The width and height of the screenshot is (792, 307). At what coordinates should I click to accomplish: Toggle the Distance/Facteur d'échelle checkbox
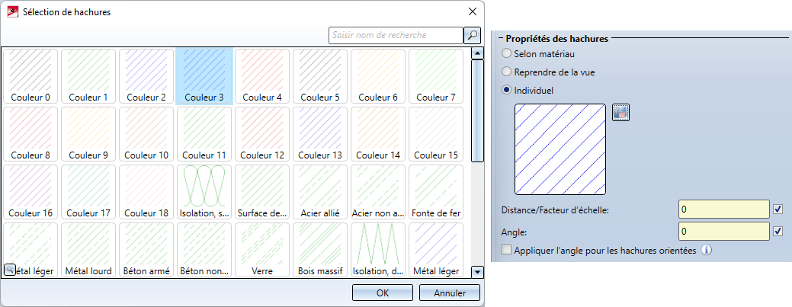point(778,209)
